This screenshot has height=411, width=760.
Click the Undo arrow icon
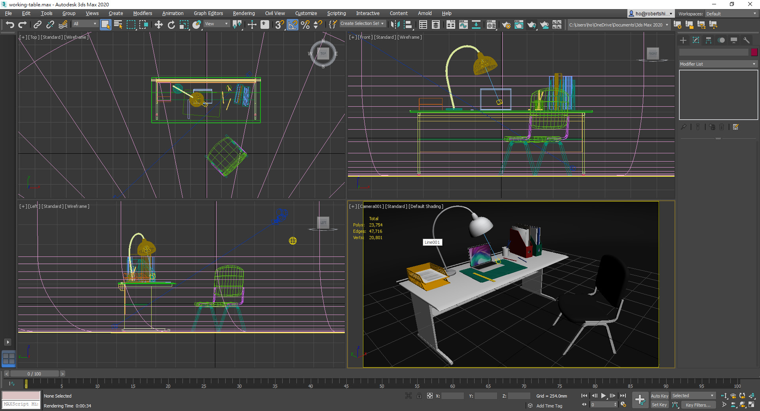coord(10,25)
